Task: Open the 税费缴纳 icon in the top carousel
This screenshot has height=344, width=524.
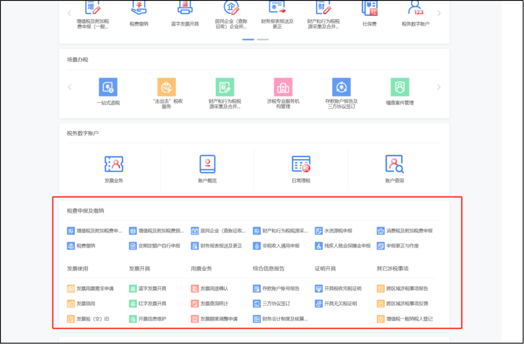Action: click(139, 15)
